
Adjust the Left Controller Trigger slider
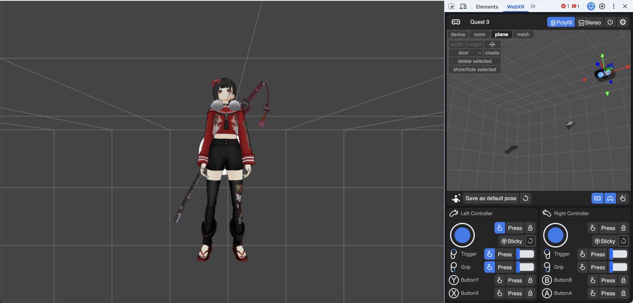[x=525, y=254]
